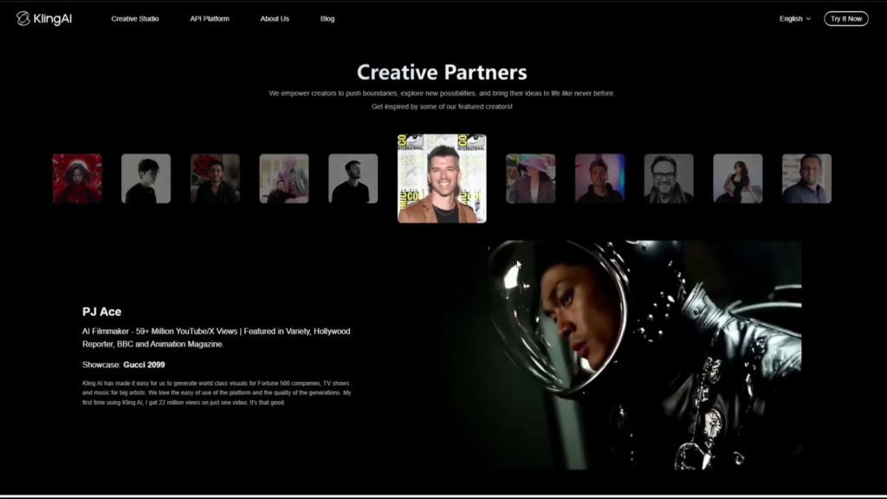Expand the English language dropdown
The width and height of the screenshot is (887, 499).
click(795, 19)
